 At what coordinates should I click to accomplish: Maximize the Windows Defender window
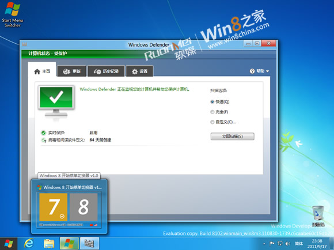point(257,43)
